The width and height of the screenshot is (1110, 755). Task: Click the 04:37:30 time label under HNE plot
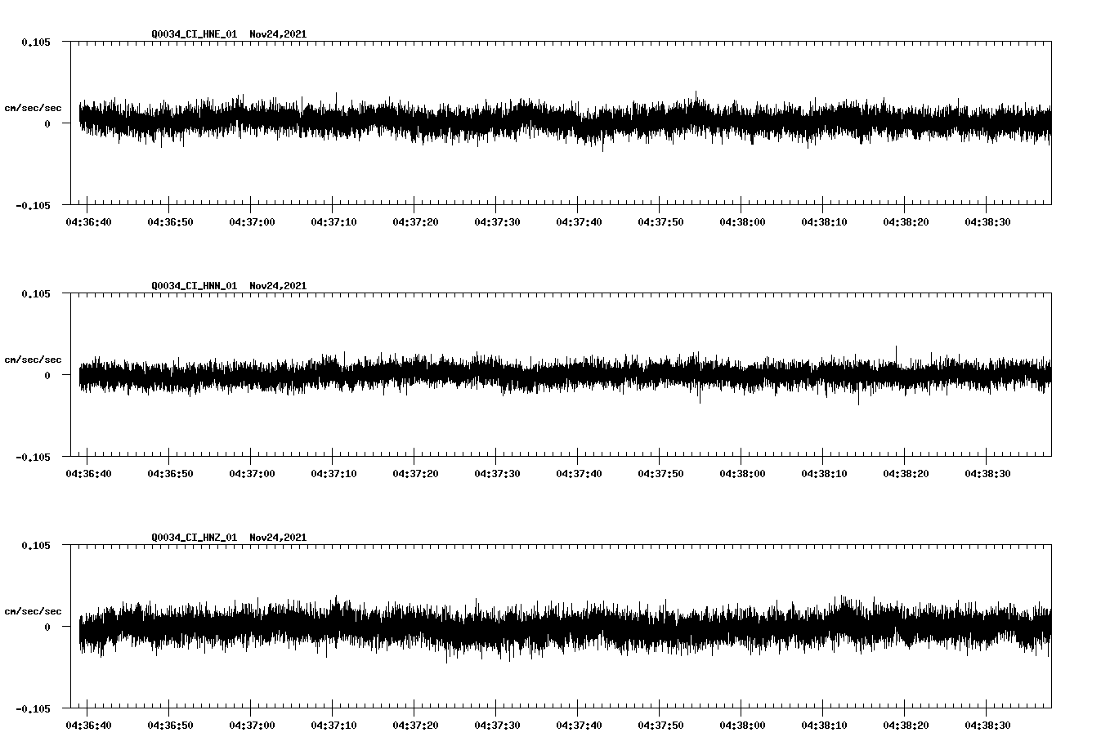pos(497,222)
